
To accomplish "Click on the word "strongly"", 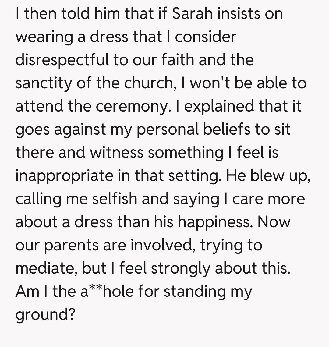I will pos(180,268).
